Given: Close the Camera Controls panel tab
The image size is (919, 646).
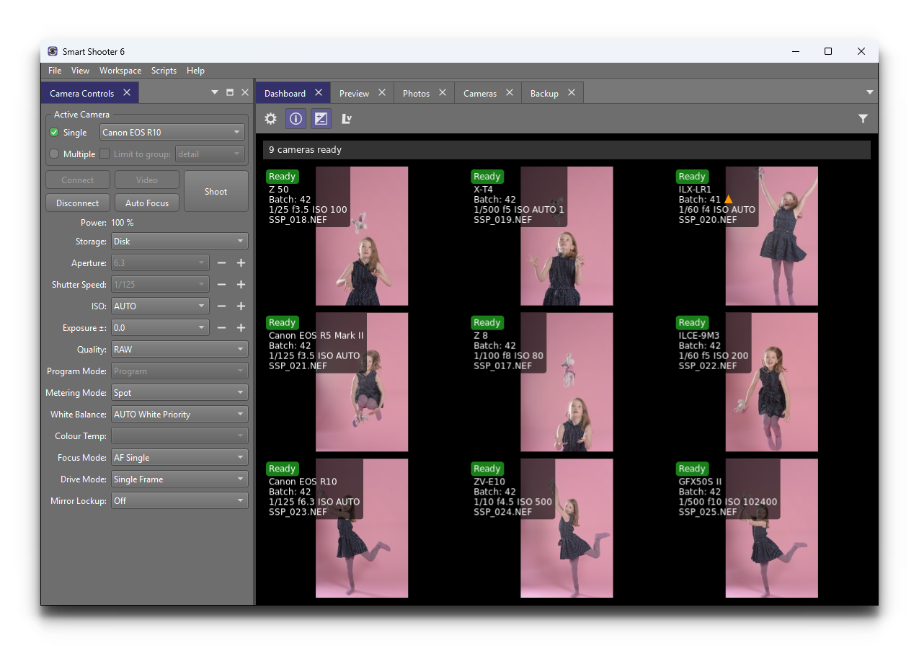Looking at the screenshot, I should coord(127,92).
